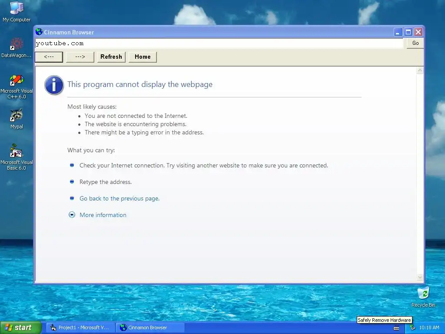This screenshot has height=334, width=445.
Task: Follow Go back to the previous page link
Action: click(x=120, y=198)
